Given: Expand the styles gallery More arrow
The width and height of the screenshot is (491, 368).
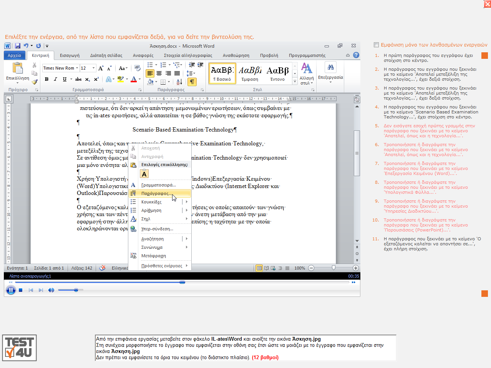Looking at the screenshot, I should 295,81.
